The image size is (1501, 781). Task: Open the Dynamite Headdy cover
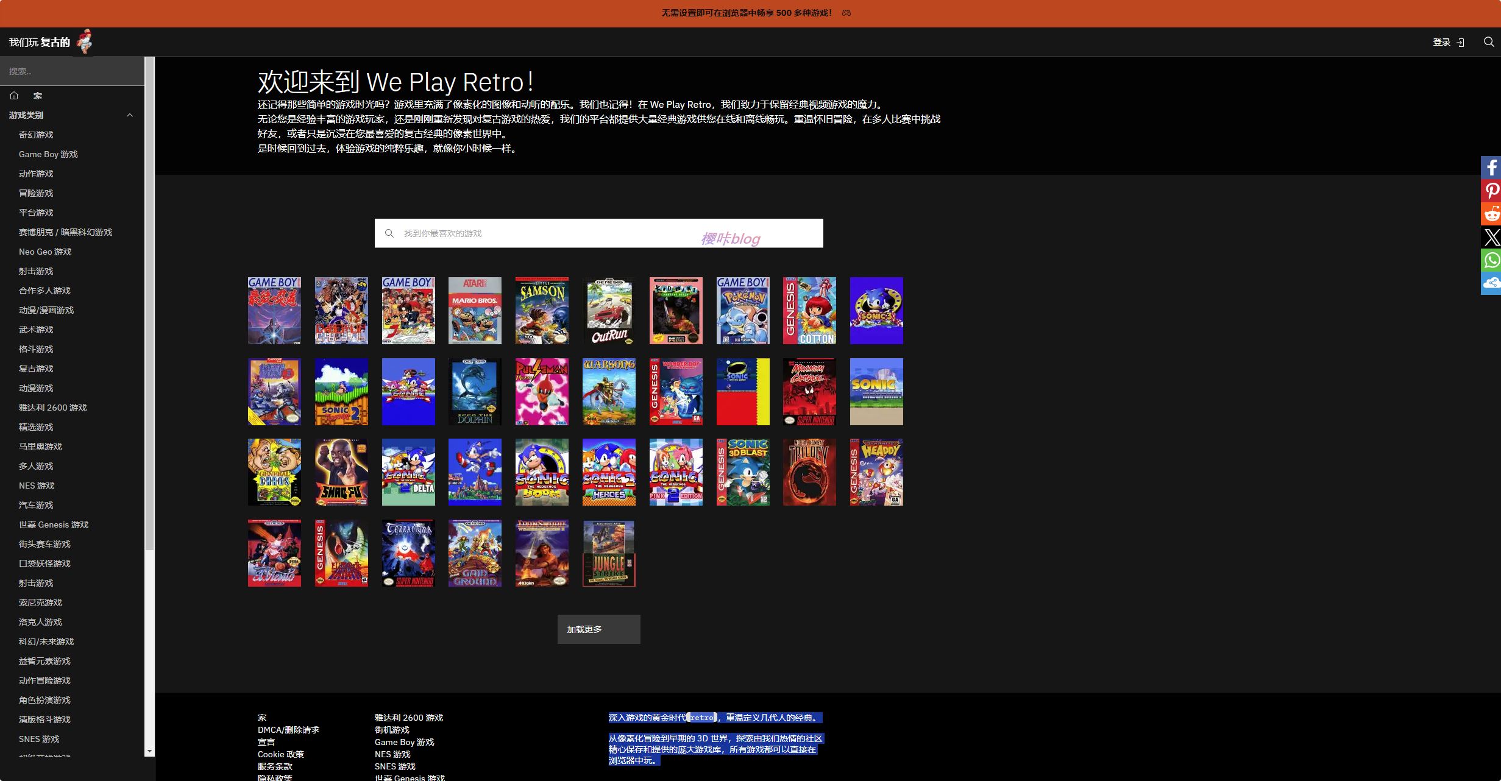[876, 472]
